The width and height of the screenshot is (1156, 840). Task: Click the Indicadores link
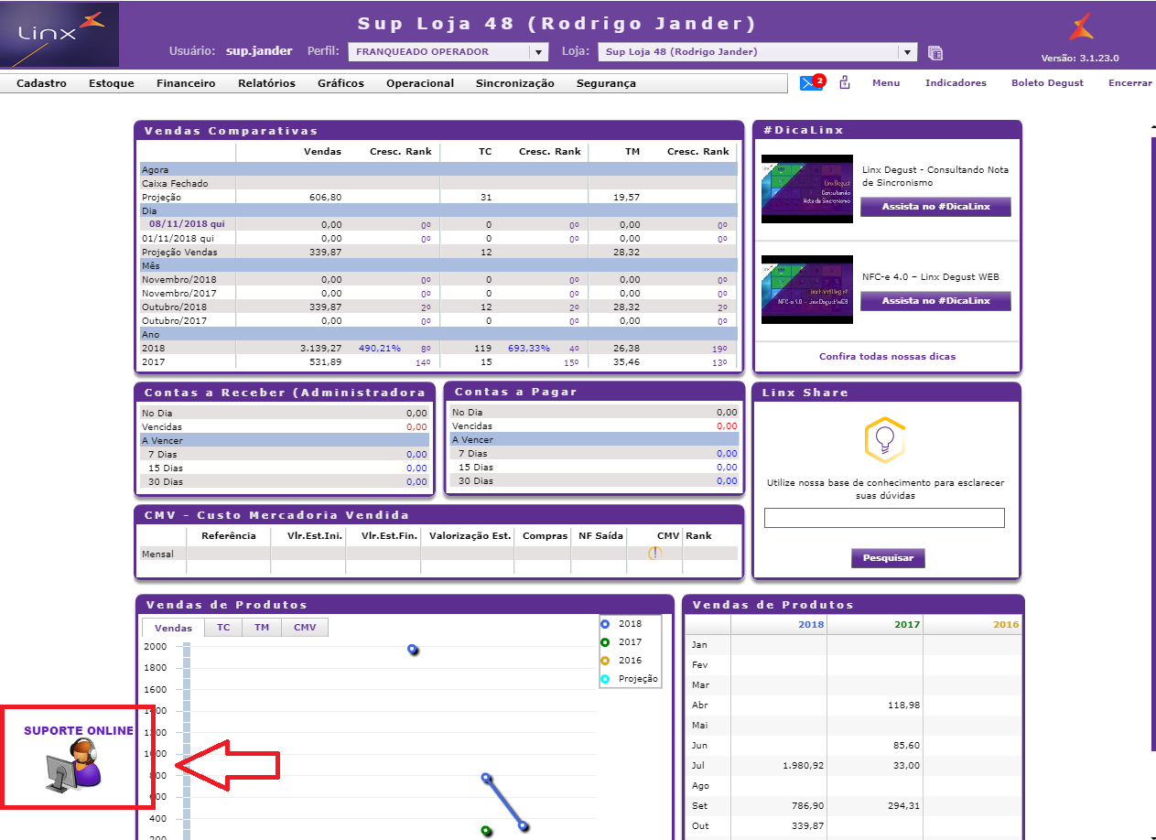(x=956, y=82)
